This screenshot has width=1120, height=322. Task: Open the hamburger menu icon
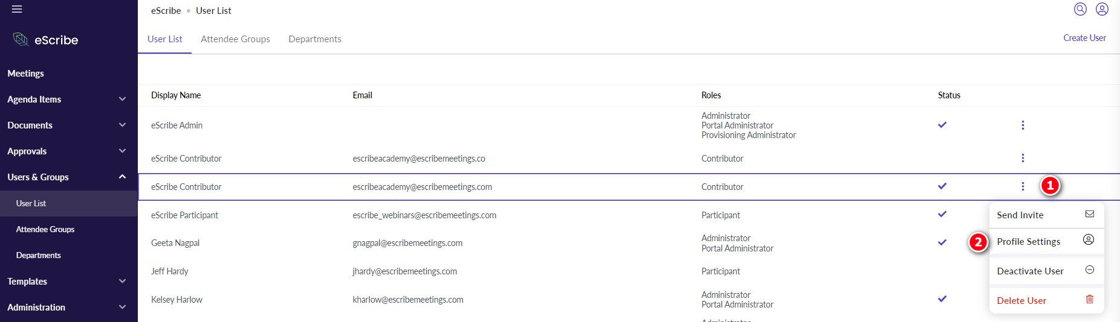click(17, 9)
